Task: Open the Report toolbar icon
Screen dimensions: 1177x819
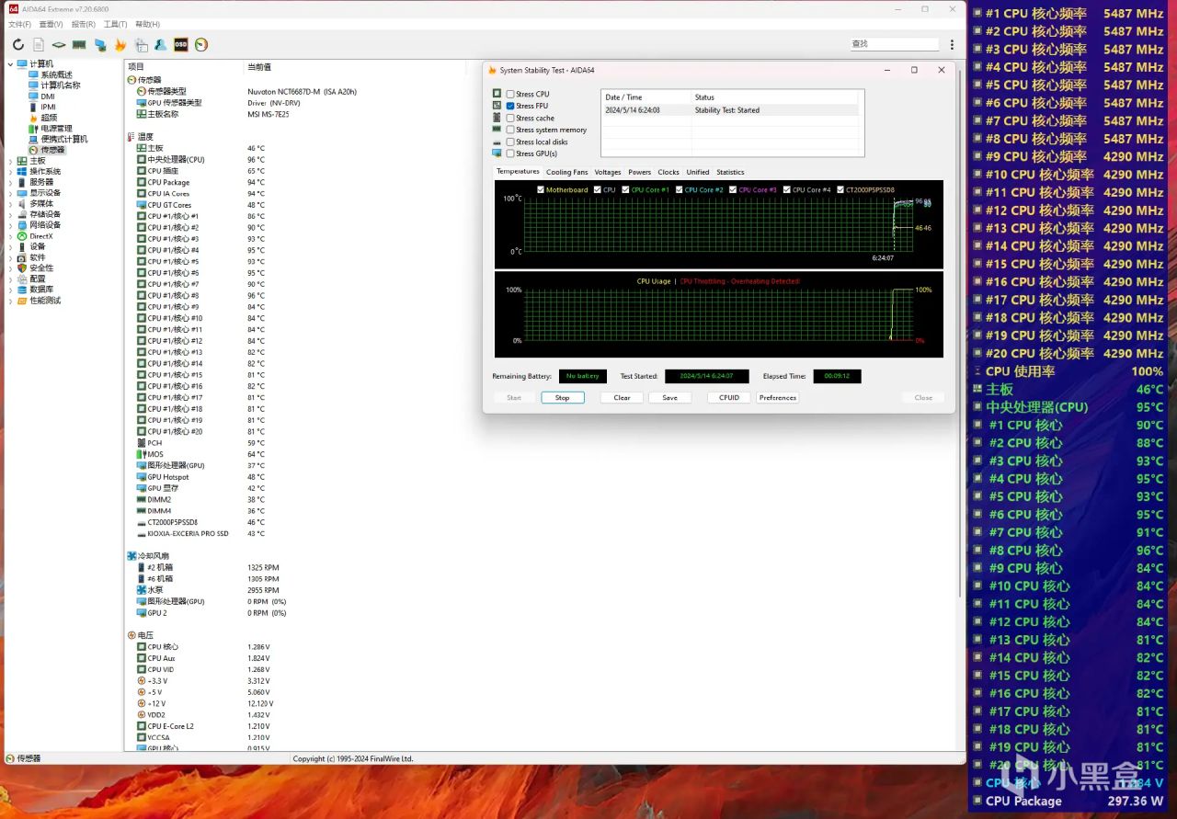Action: coord(39,44)
